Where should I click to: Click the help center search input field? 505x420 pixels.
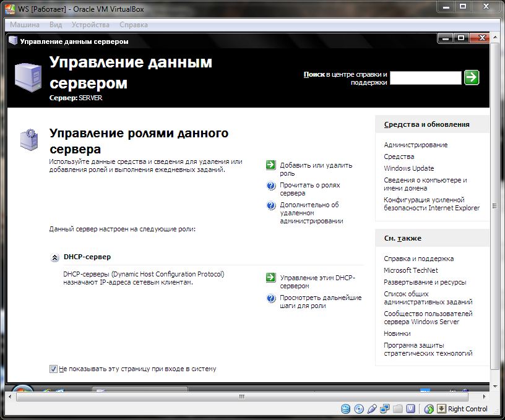click(425, 78)
